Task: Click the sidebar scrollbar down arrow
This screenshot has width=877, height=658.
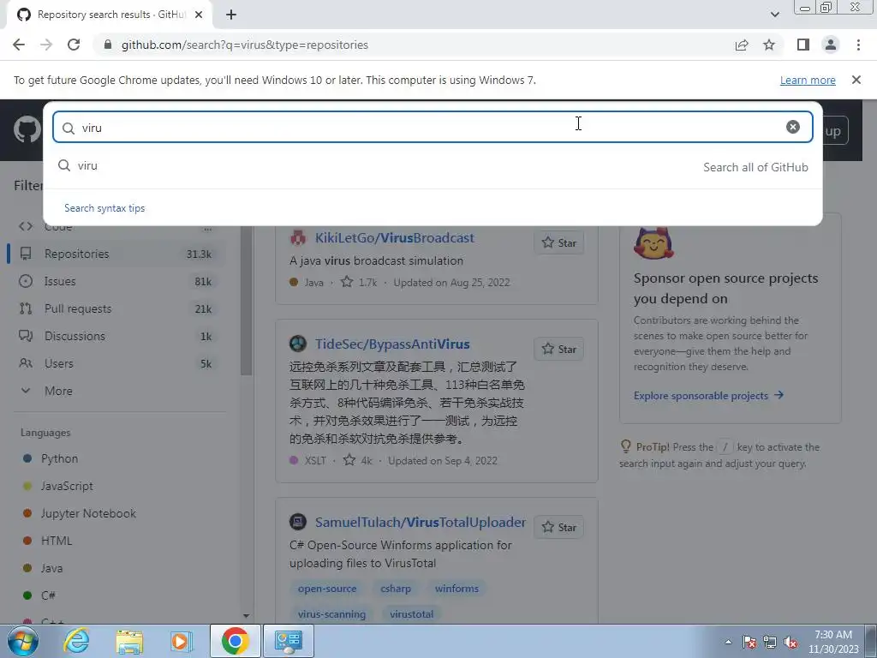Action: click(246, 616)
